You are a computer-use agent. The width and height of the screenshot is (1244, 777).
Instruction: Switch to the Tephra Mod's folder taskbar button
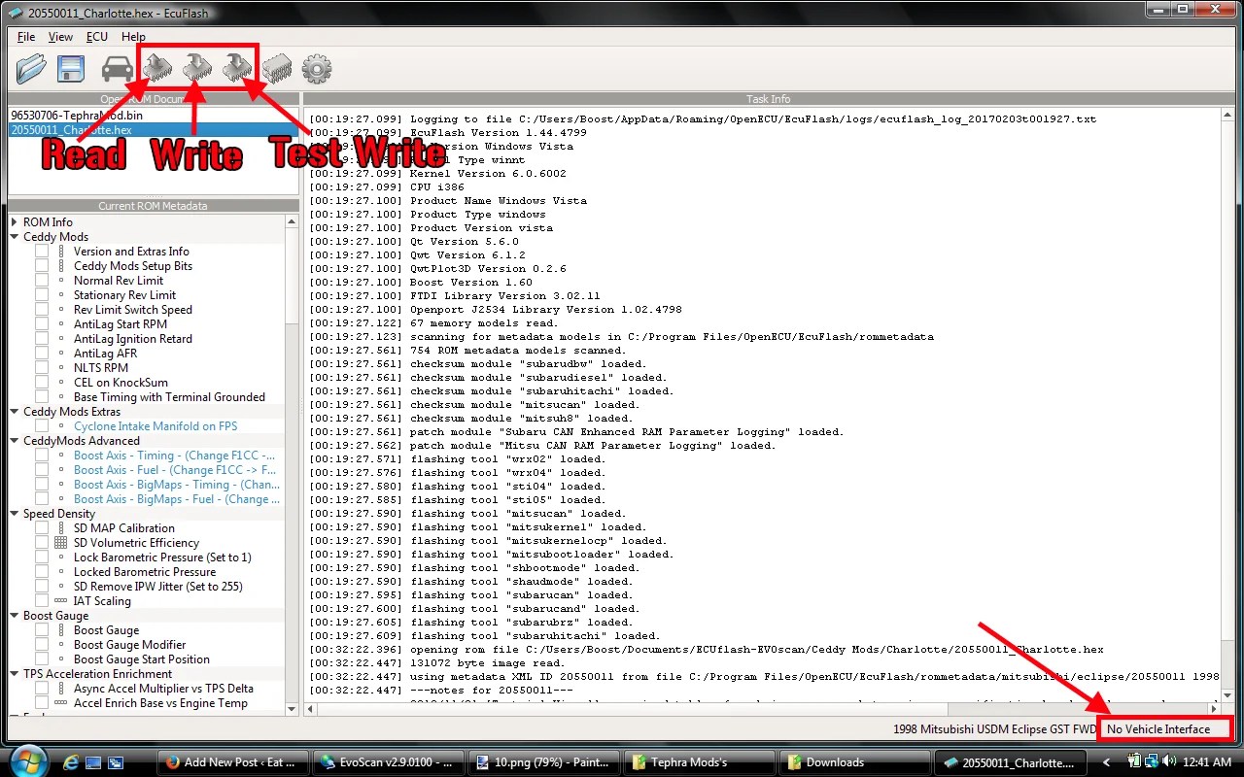coord(701,762)
